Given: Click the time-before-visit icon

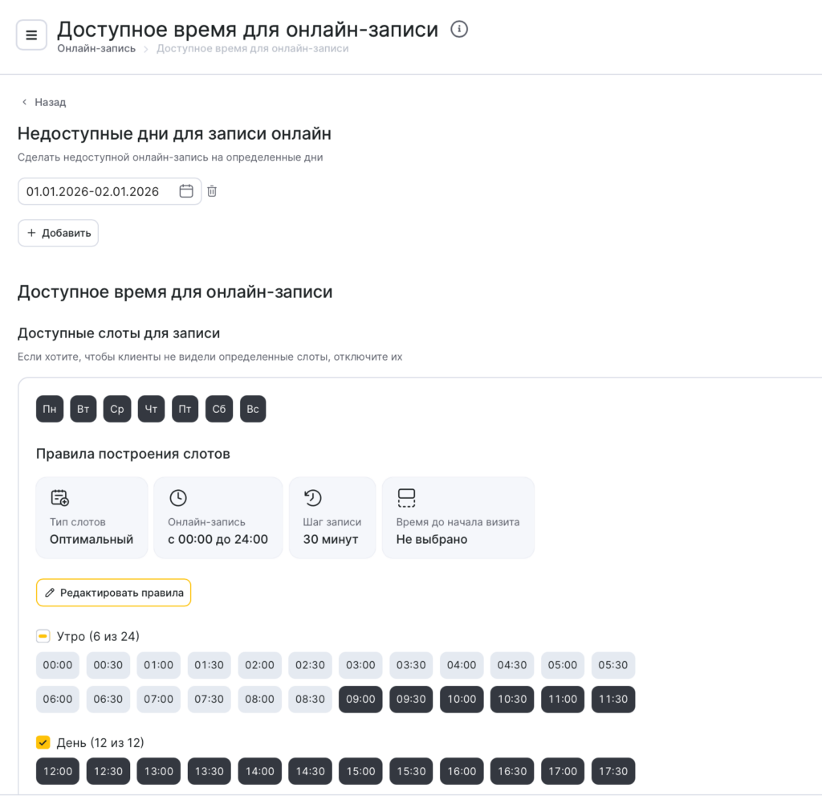Looking at the screenshot, I should (406, 498).
